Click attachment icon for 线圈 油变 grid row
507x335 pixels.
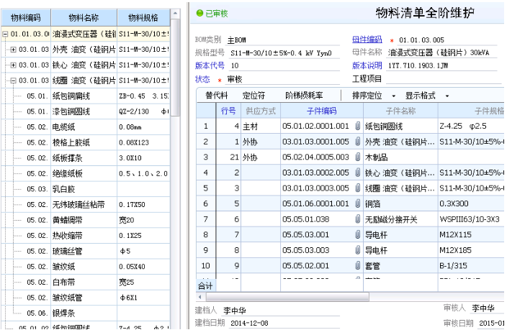click(358, 188)
